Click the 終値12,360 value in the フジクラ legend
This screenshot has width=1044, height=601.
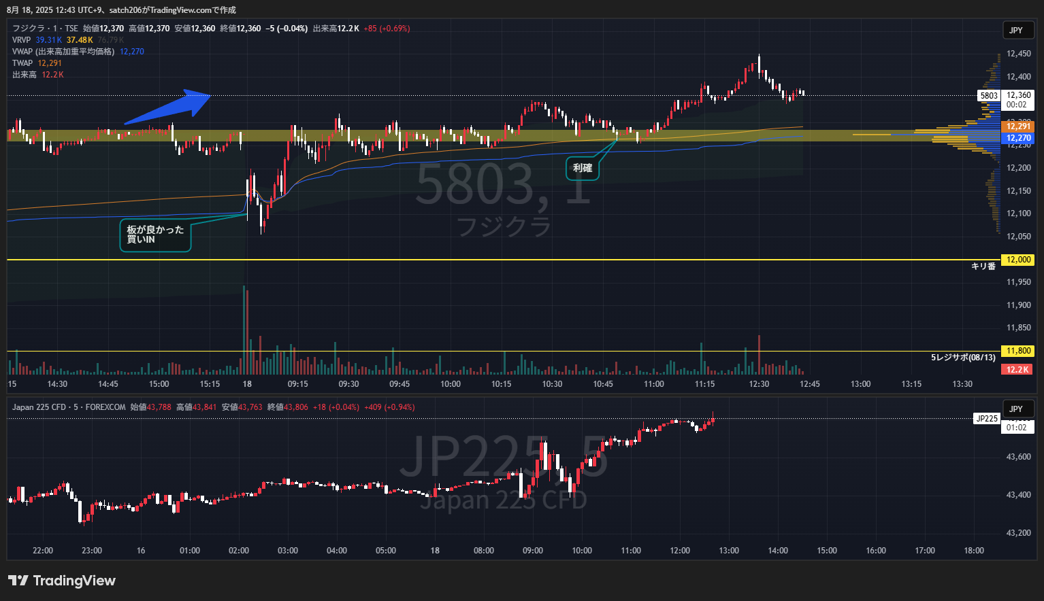(240, 29)
